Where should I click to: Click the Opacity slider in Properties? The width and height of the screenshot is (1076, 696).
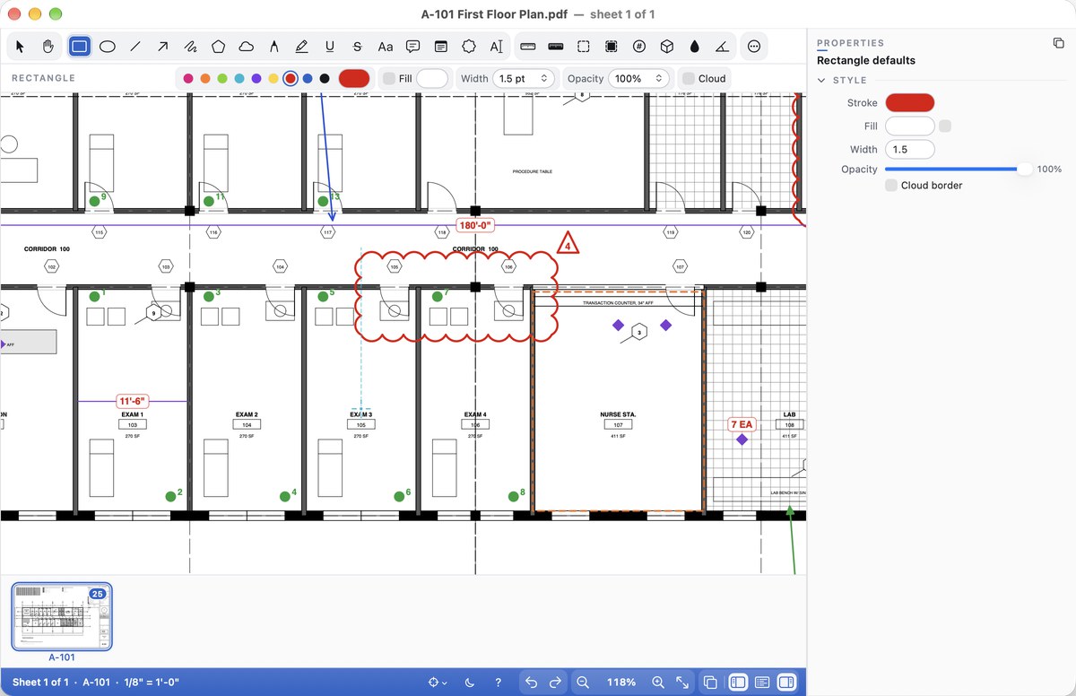point(958,169)
